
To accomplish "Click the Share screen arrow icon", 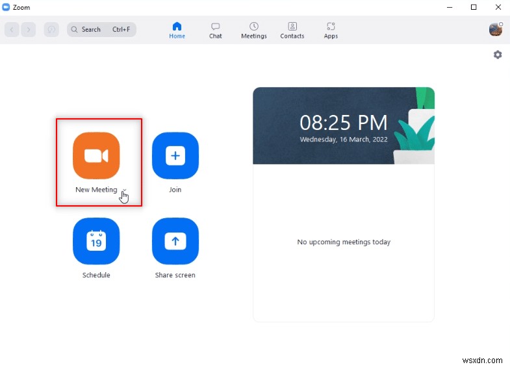I will pyautogui.click(x=175, y=241).
